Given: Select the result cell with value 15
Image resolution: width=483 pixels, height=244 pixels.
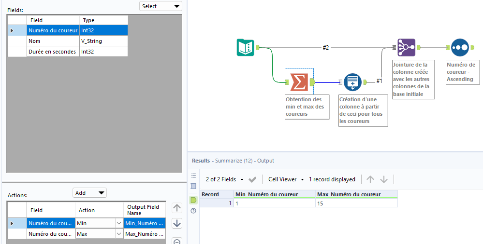Looking at the screenshot, I should pos(356,203).
